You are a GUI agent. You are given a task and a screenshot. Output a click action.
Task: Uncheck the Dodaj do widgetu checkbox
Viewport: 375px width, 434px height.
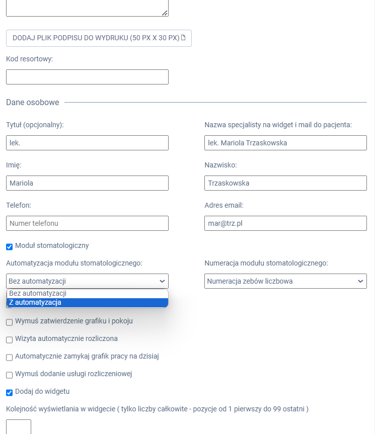tap(10, 392)
